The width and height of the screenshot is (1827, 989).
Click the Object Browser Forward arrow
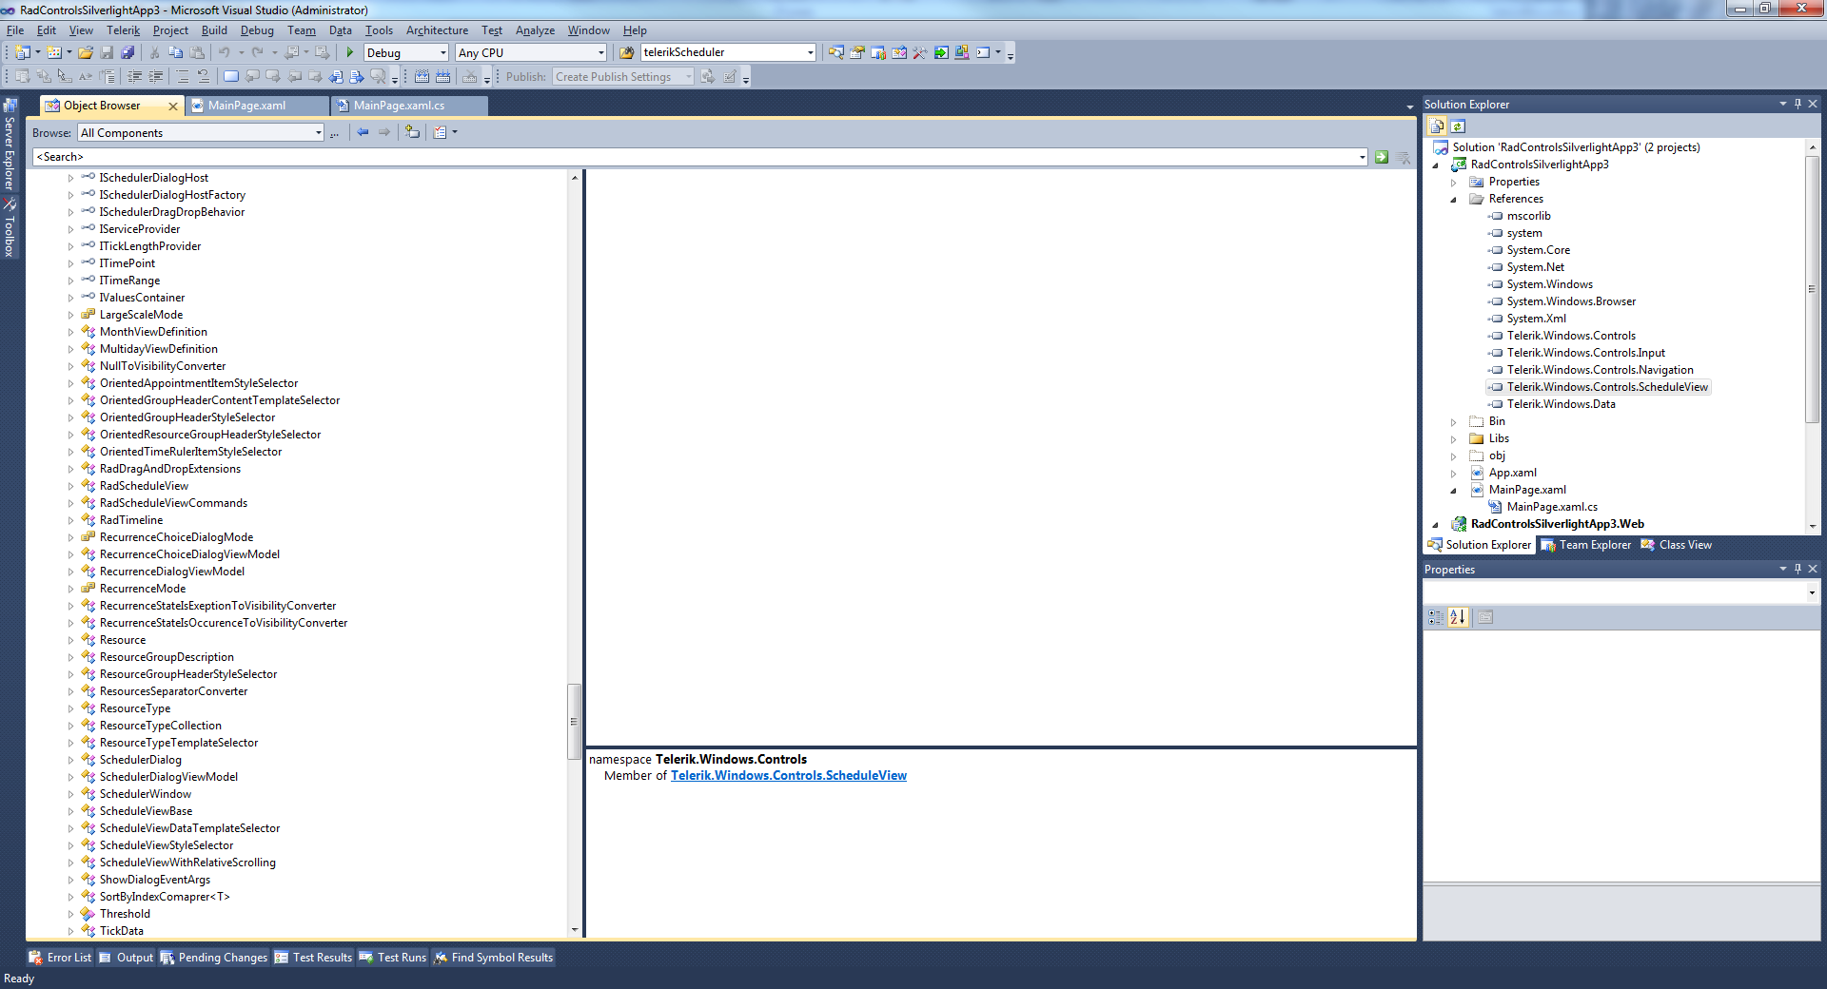tap(384, 133)
